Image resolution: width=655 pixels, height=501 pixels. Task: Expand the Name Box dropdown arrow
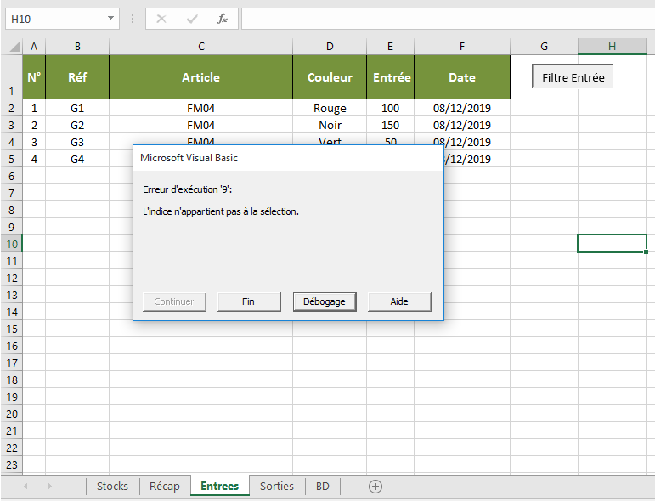pos(111,19)
